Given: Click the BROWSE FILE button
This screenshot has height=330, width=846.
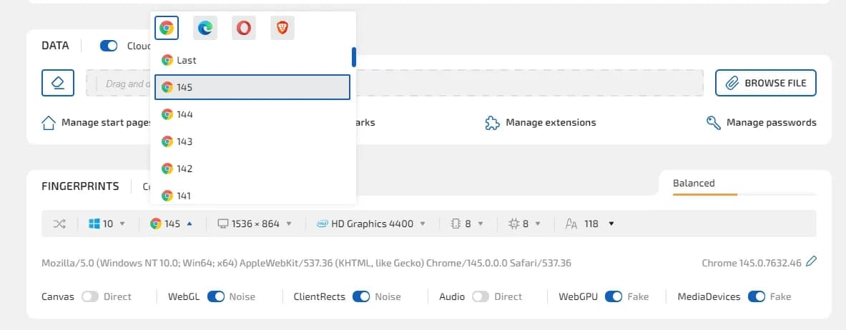Looking at the screenshot, I should pos(765,83).
